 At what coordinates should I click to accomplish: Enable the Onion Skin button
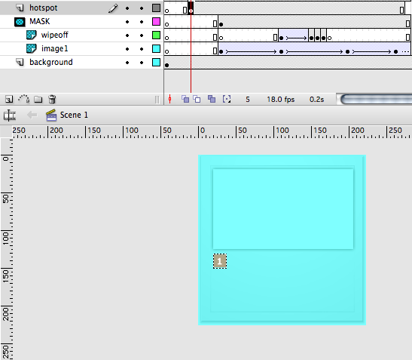click(x=185, y=99)
